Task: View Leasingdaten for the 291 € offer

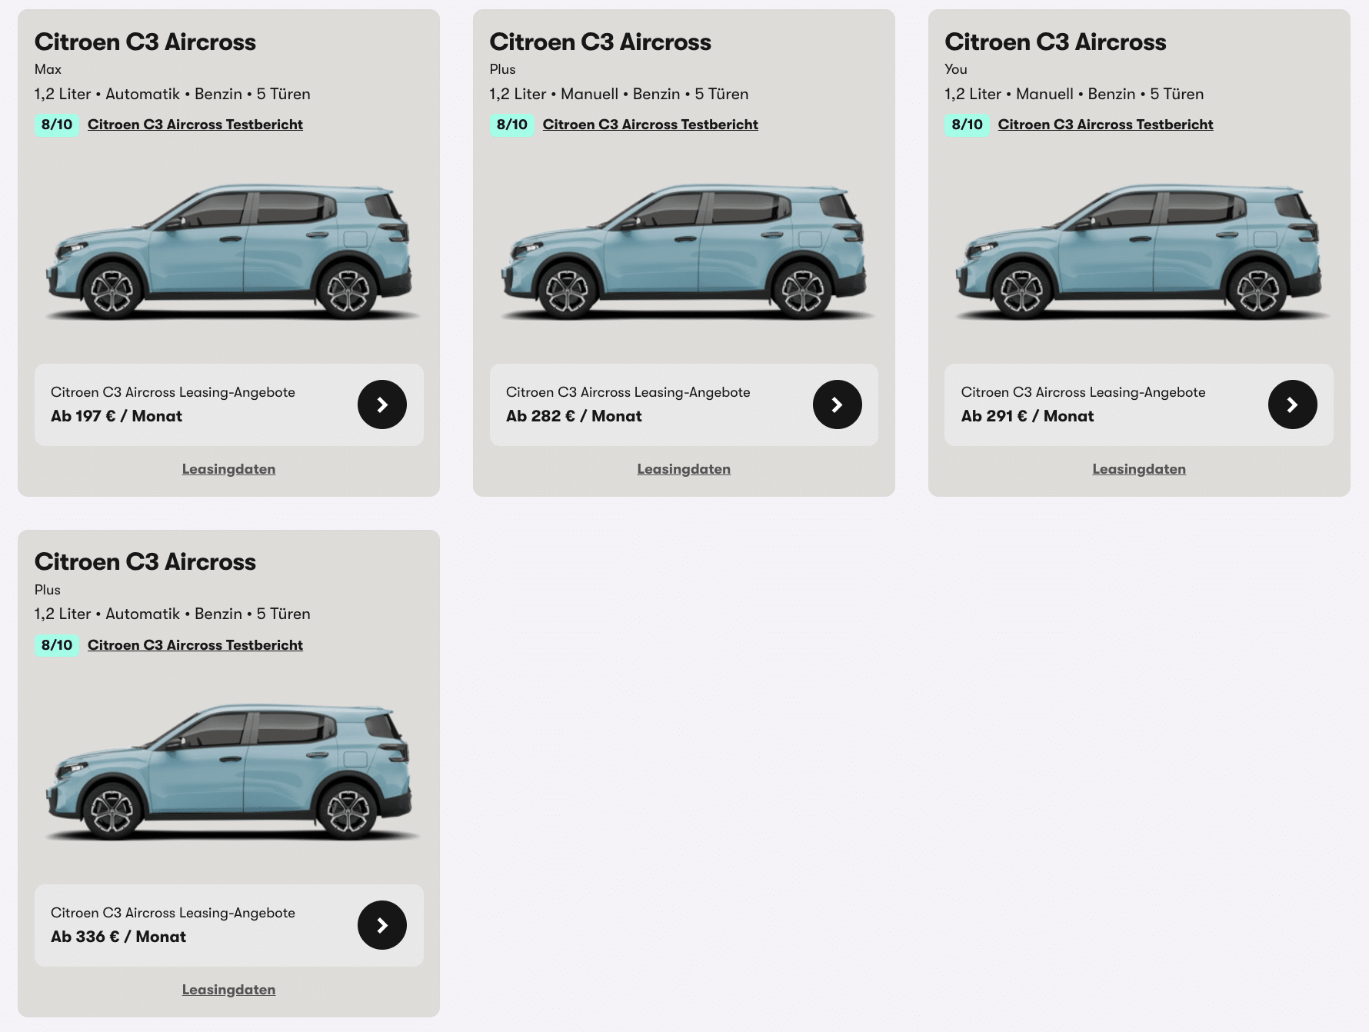Action: (1139, 469)
